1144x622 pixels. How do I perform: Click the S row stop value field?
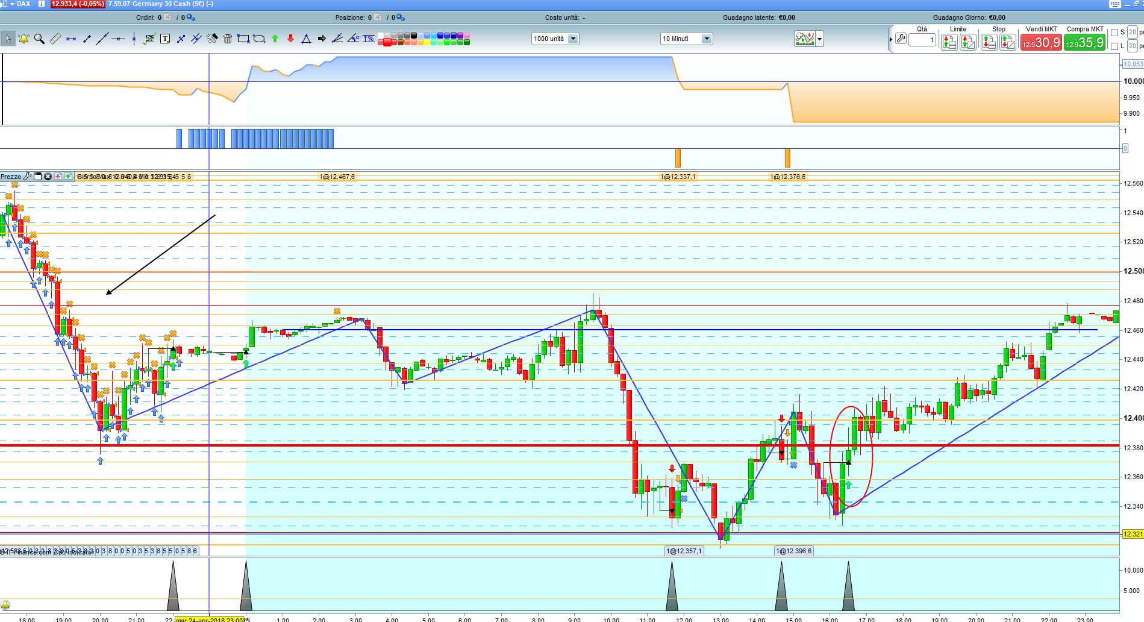[x=1133, y=33]
